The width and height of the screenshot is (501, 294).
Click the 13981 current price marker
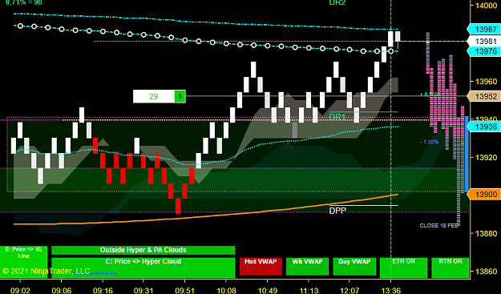[x=483, y=41]
